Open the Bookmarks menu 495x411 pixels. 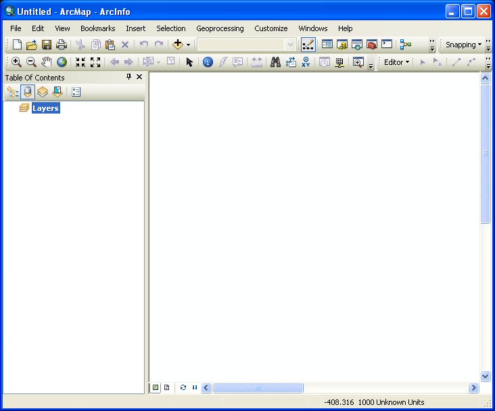(x=97, y=28)
